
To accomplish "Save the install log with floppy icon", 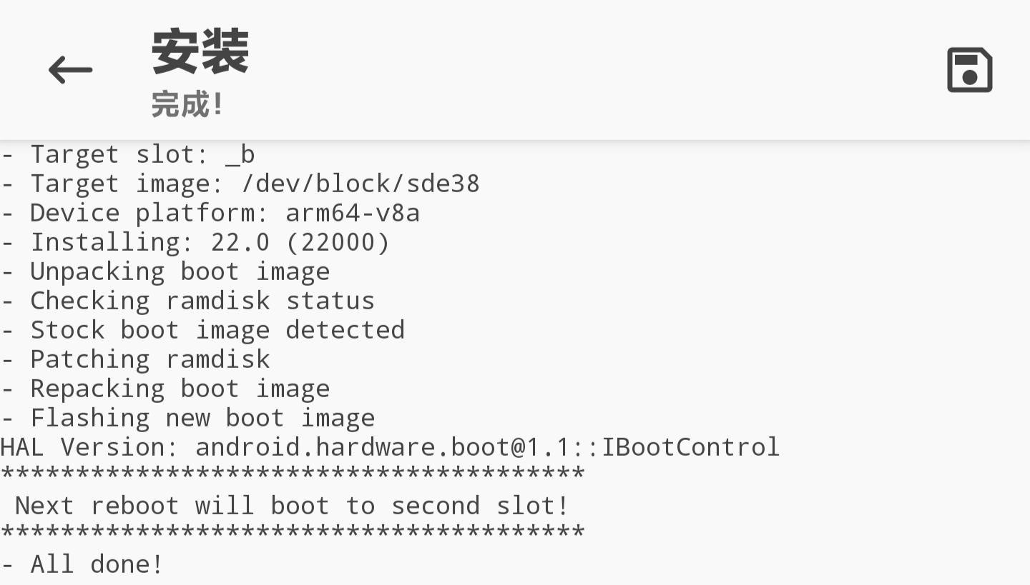I will tap(969, 70).
